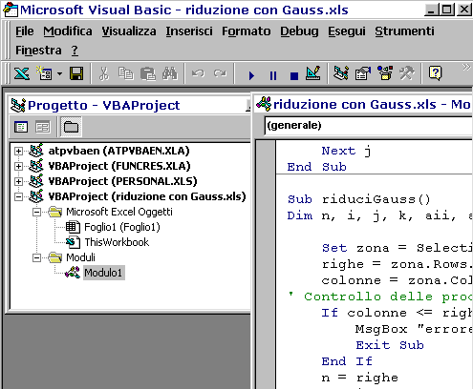Image resolution: width=473 pixels, height=389 pixels.
Task: Save the file with the floppy disk icon
Action: point(76,73)
